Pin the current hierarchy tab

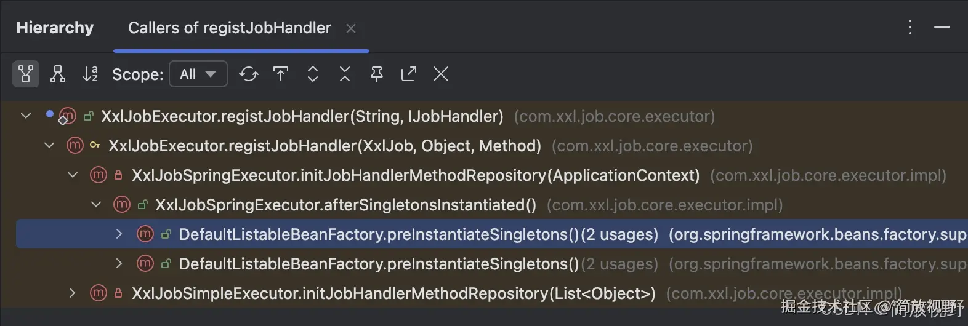(x=377, y=74)
